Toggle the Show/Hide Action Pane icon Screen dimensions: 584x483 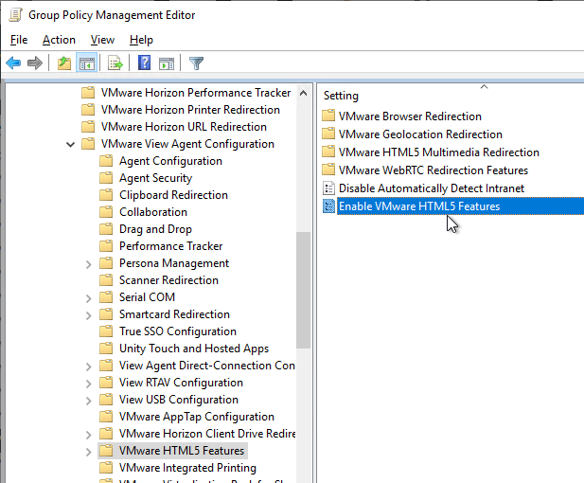(x=167, y=63)
